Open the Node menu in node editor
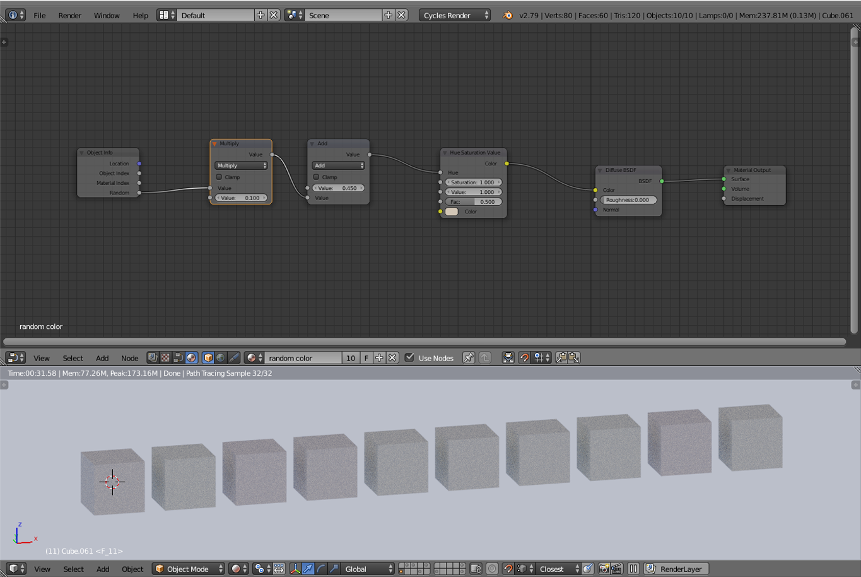This screenshot has height=577, width=861. [129, 358]
